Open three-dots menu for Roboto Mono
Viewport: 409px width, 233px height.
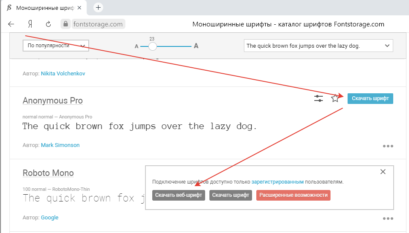(x=388, y=219)
